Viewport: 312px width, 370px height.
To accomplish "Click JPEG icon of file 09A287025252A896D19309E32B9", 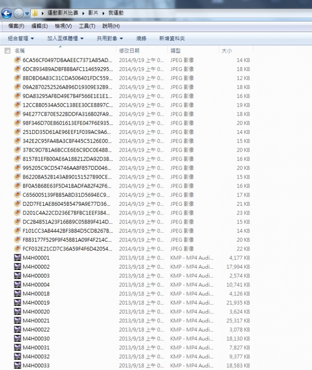I will tap(17, 87).
